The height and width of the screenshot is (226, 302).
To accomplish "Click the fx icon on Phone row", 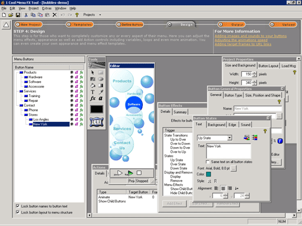I will [x=81, y=110].
